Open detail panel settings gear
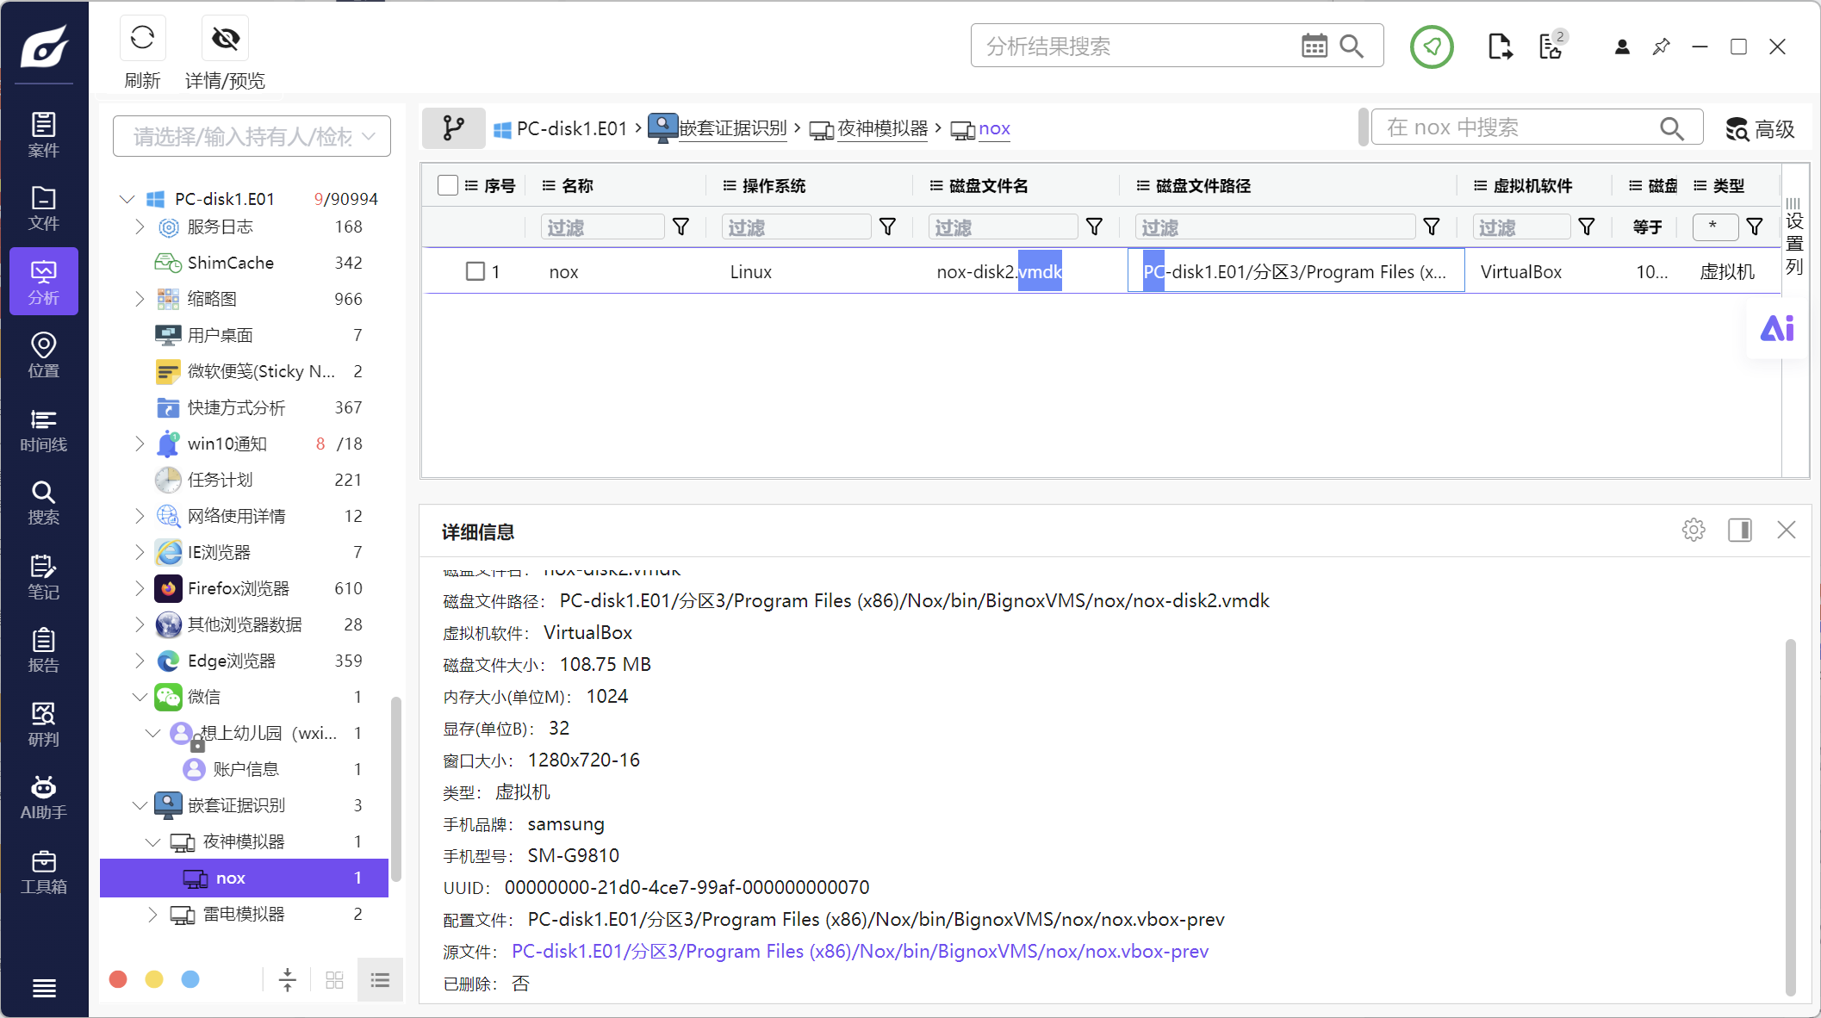The width and height of the screenshot is (1821, 1018). tap(1694, 530)
